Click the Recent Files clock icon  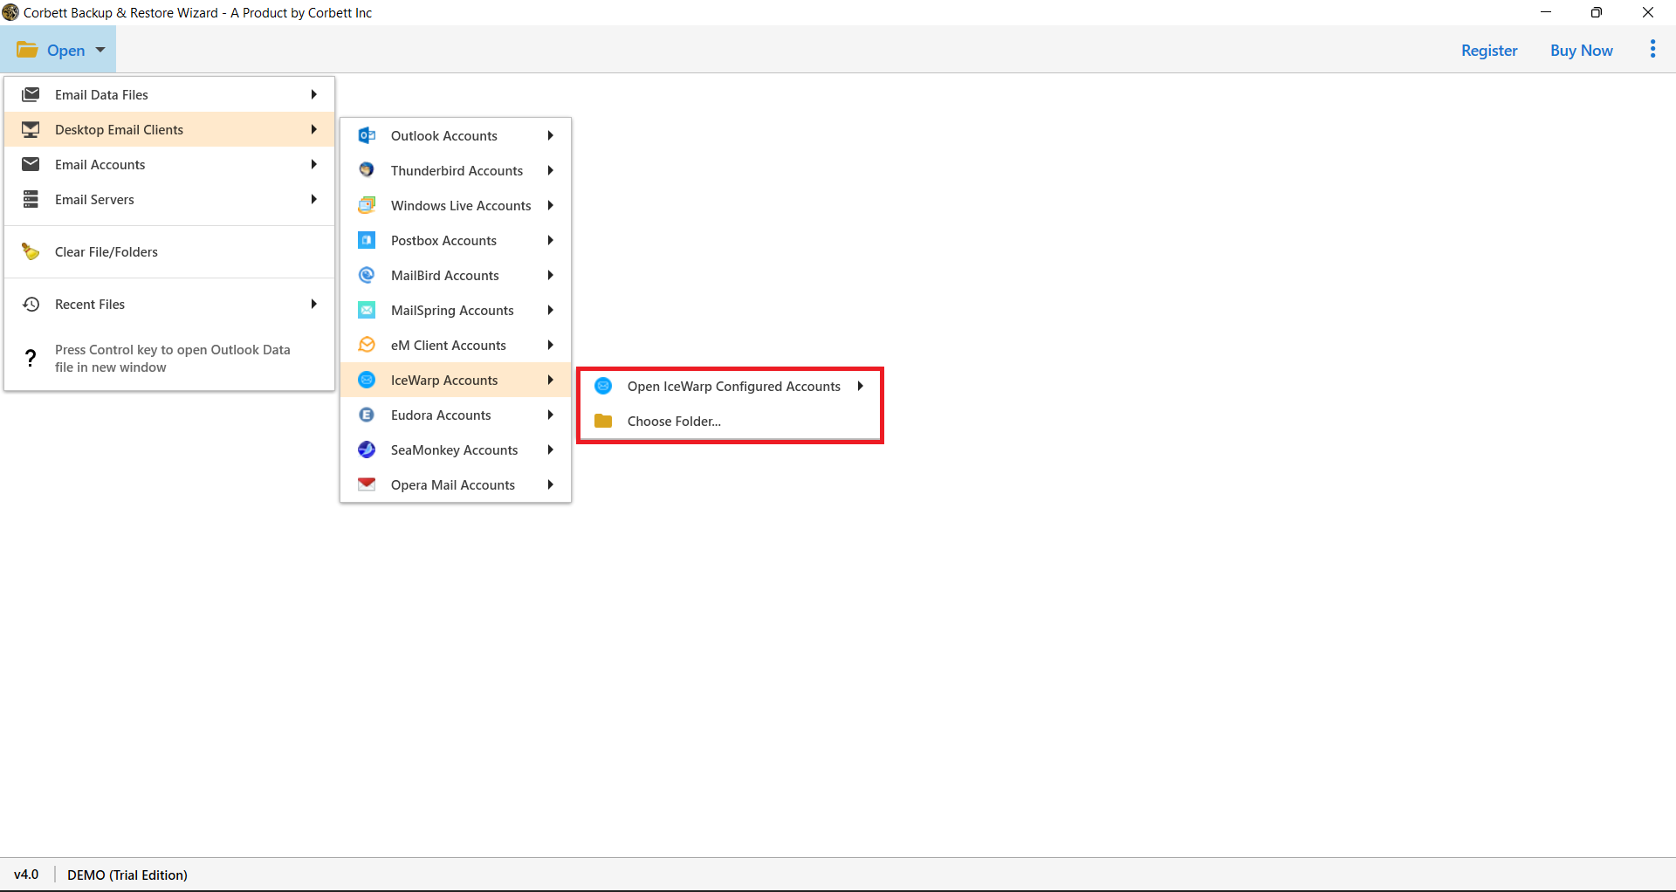(x=31, y=304)
